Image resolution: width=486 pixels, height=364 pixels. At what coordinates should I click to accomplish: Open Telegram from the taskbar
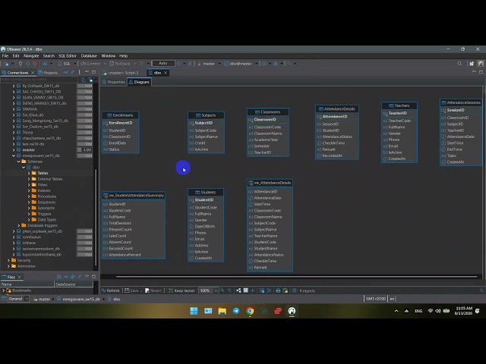236,311
